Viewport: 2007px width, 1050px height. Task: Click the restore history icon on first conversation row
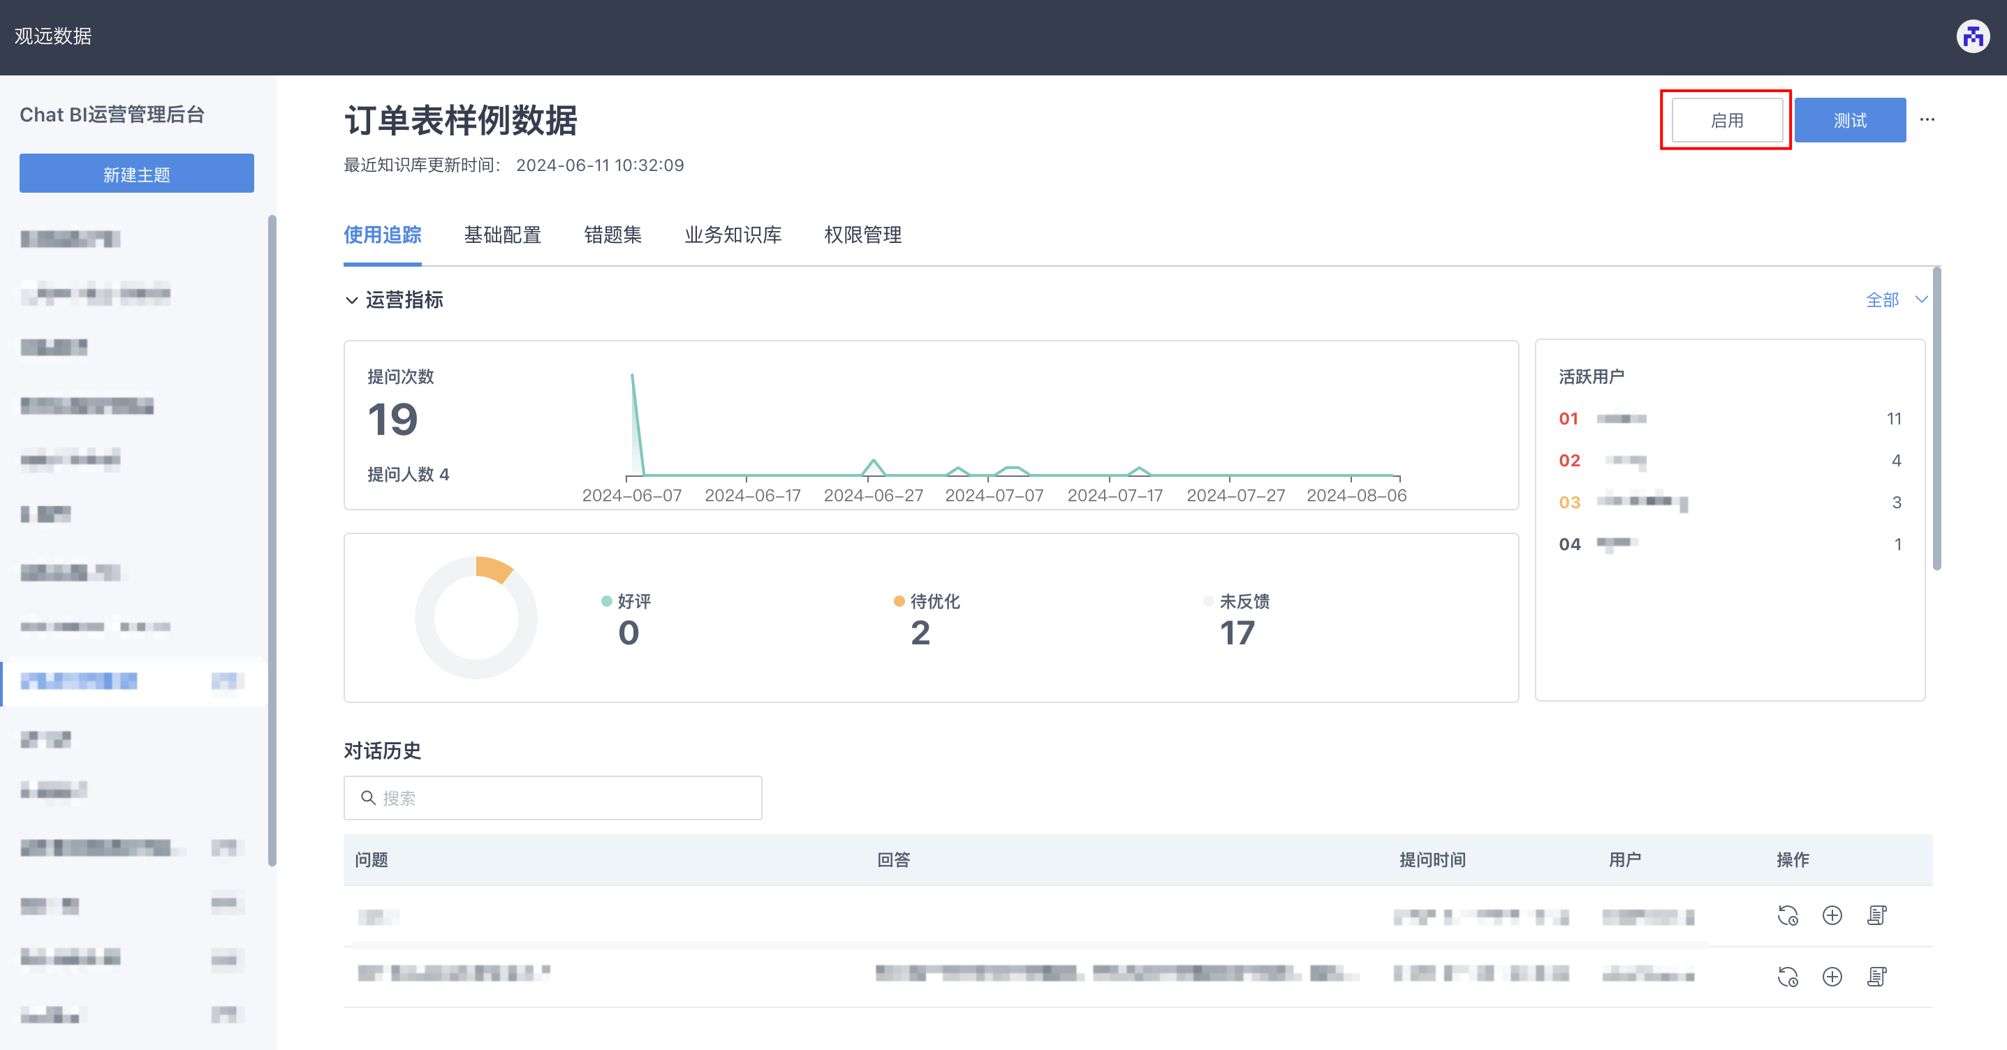click(1788, 916)
